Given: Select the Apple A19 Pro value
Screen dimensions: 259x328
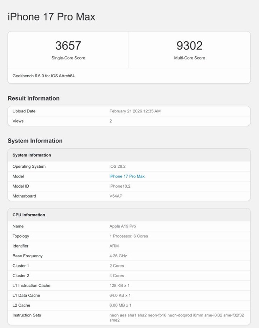Looking at the screenshot, I should coord(122,226).
